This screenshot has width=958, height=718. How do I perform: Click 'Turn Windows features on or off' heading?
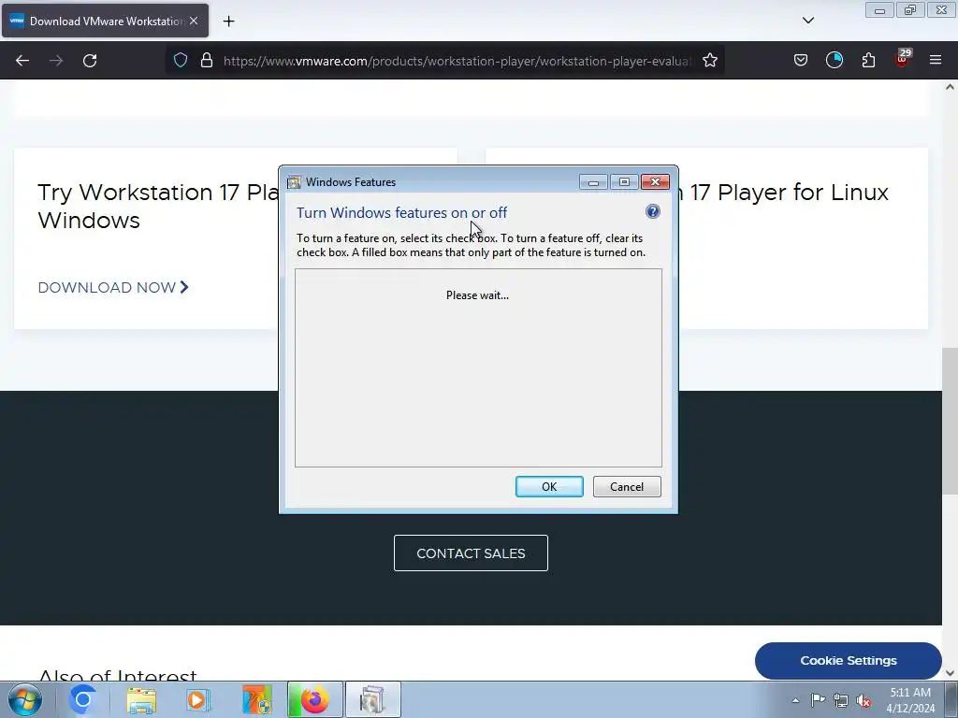401,212
